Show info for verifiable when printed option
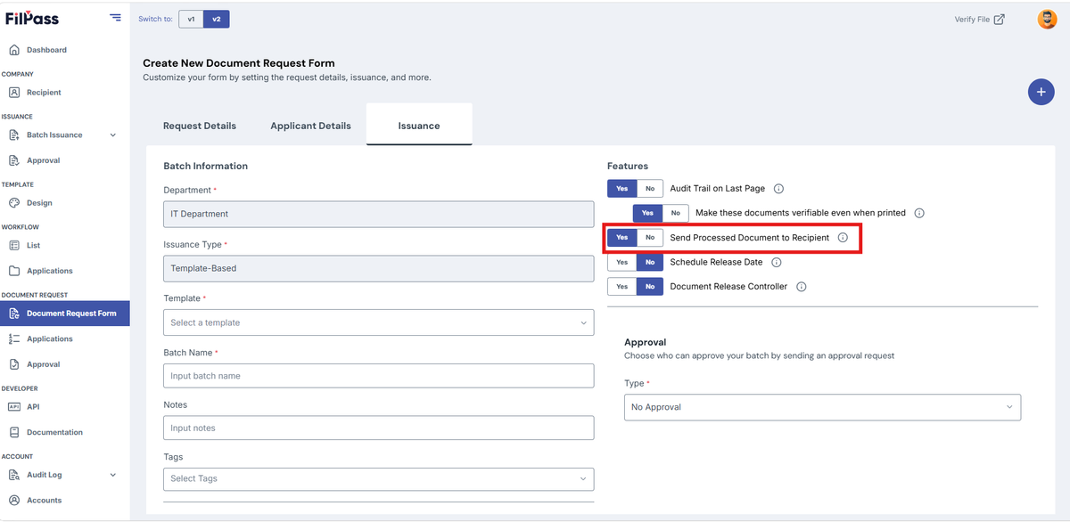 point(919,213)
